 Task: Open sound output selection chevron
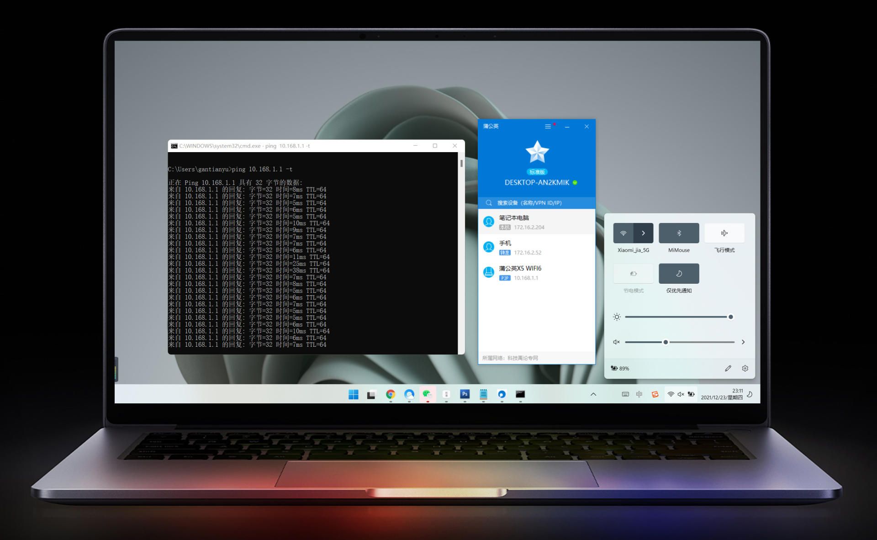coord(743,342)
